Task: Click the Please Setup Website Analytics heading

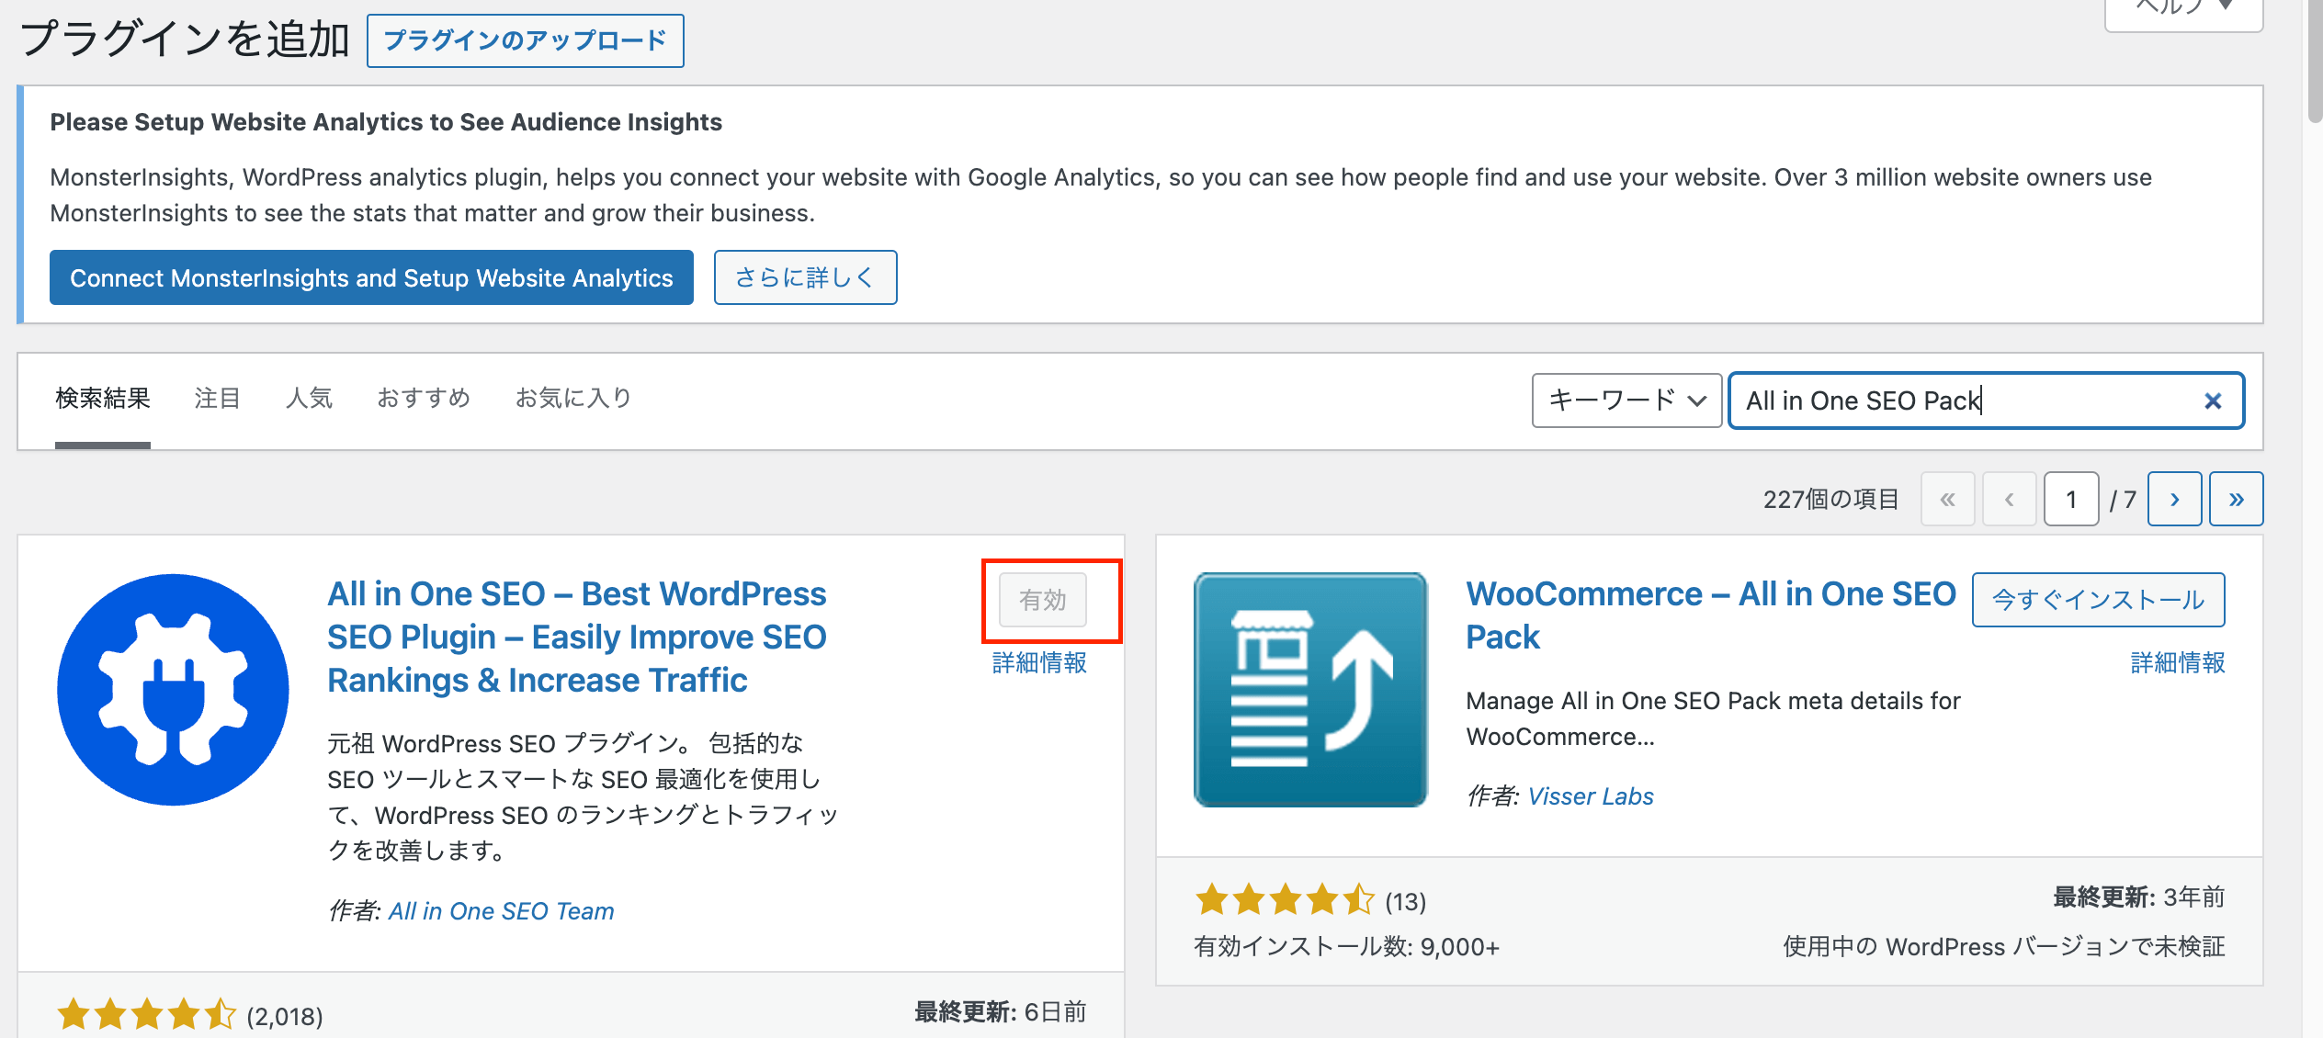Action: coord(386,121)
